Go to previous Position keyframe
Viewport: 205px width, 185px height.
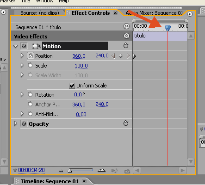coord(113,56)
